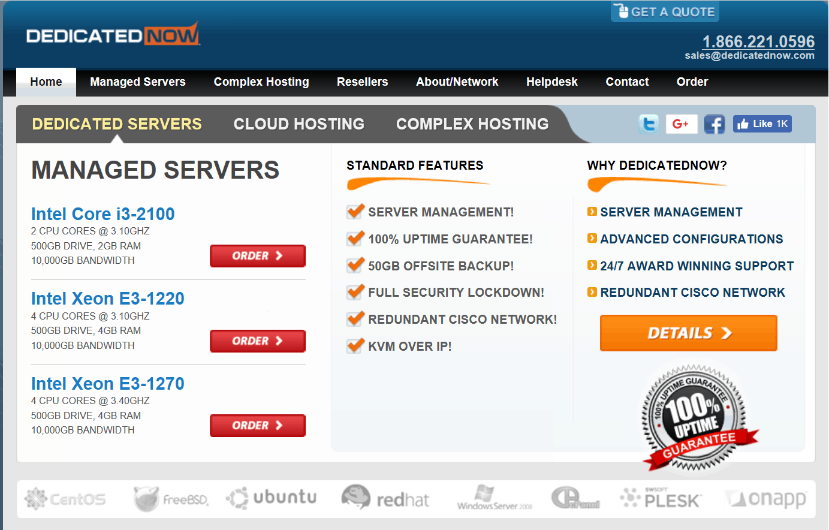829x530 pixels.
Task: Click the Ubuntu logo
Action: point(272,498)
